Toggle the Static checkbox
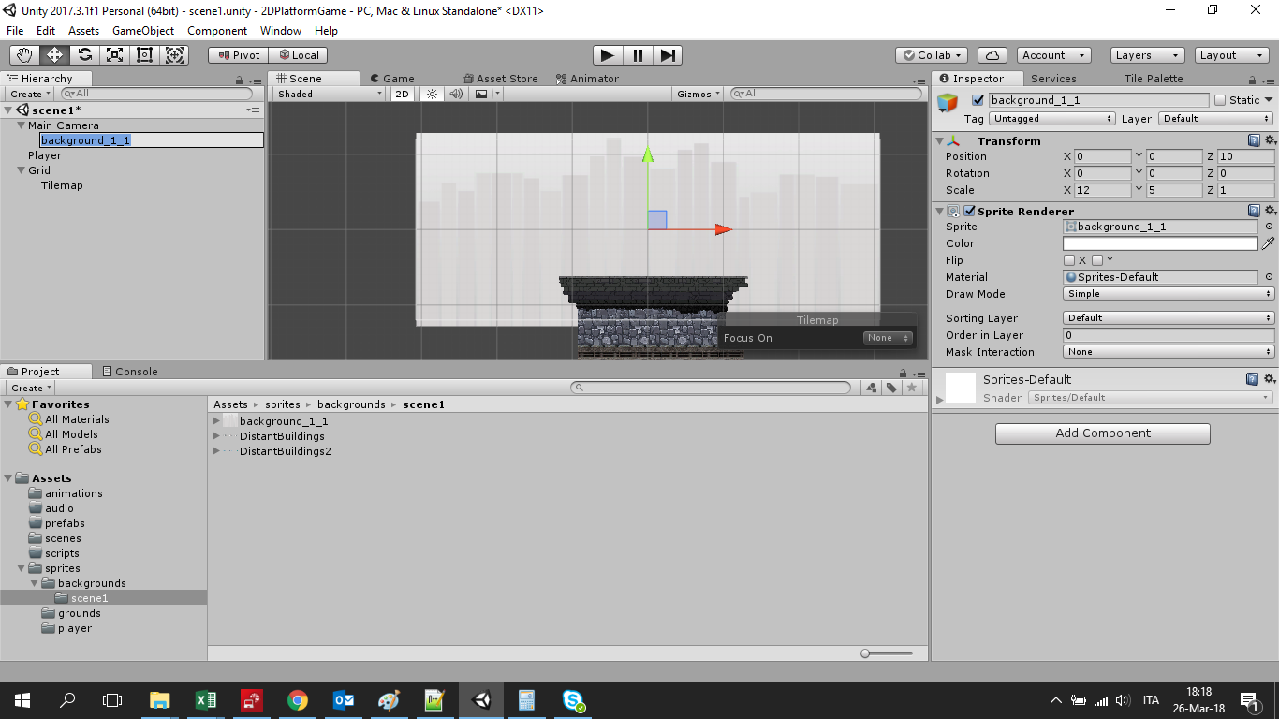Screen dimensions: 1279x719 (x=1220, y=100)
